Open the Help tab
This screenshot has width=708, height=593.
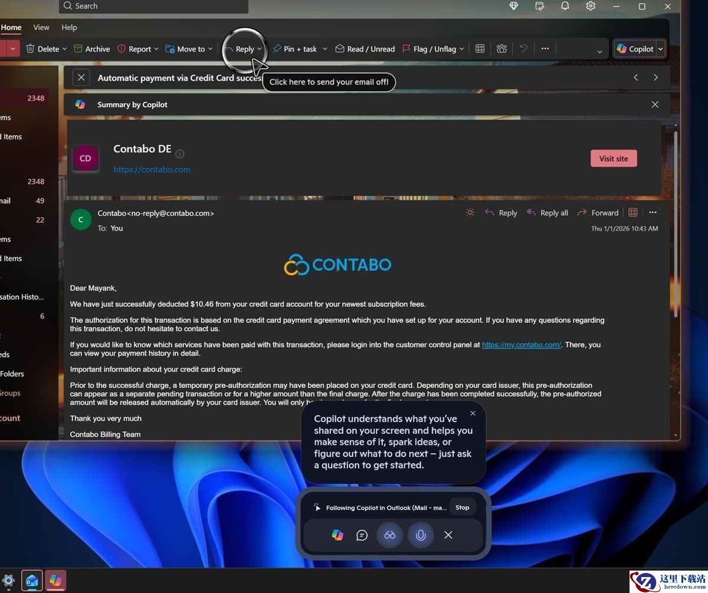point(69,27)
